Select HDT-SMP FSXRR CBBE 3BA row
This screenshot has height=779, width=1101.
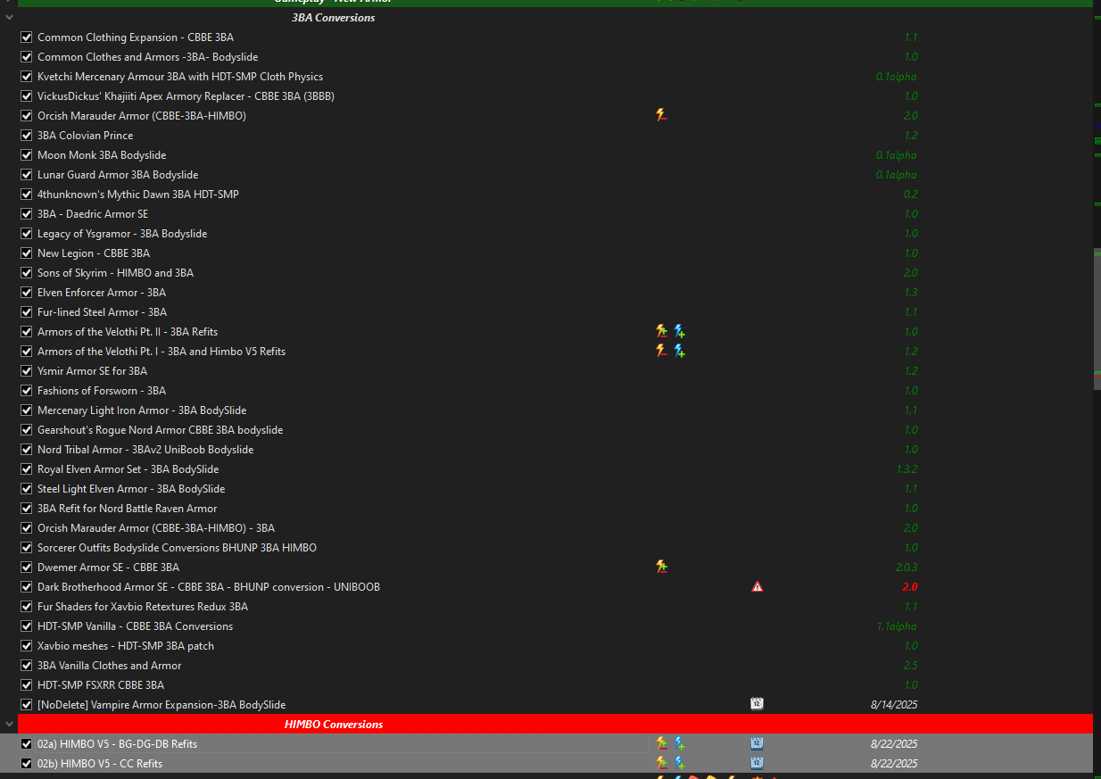pyautogui.click(x=101, y=685)
